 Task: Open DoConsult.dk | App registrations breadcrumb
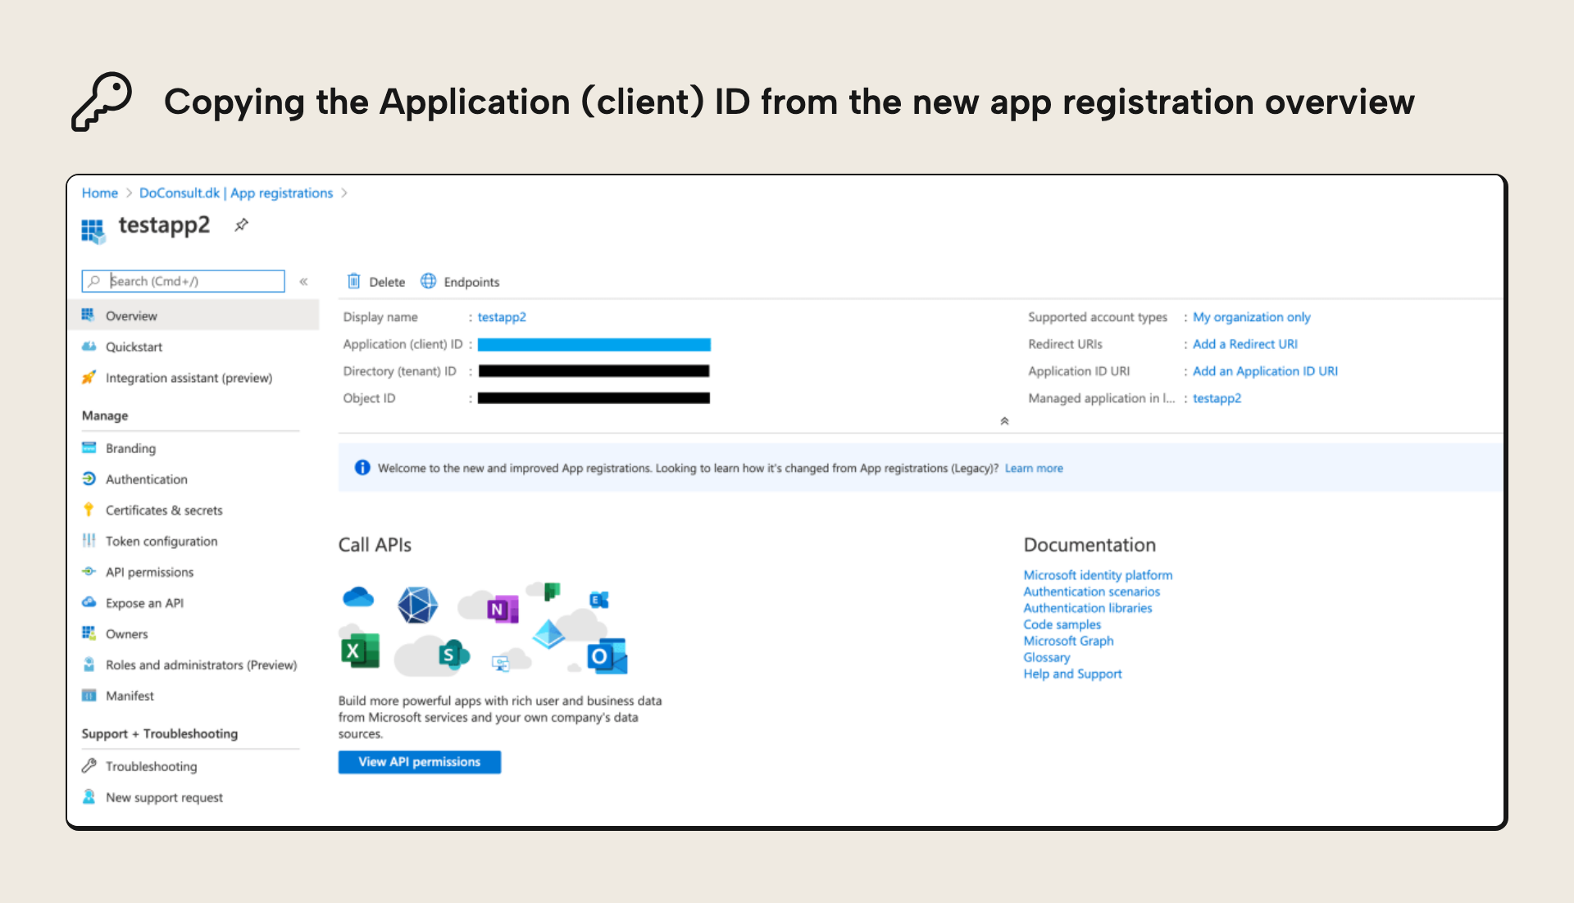236,193
